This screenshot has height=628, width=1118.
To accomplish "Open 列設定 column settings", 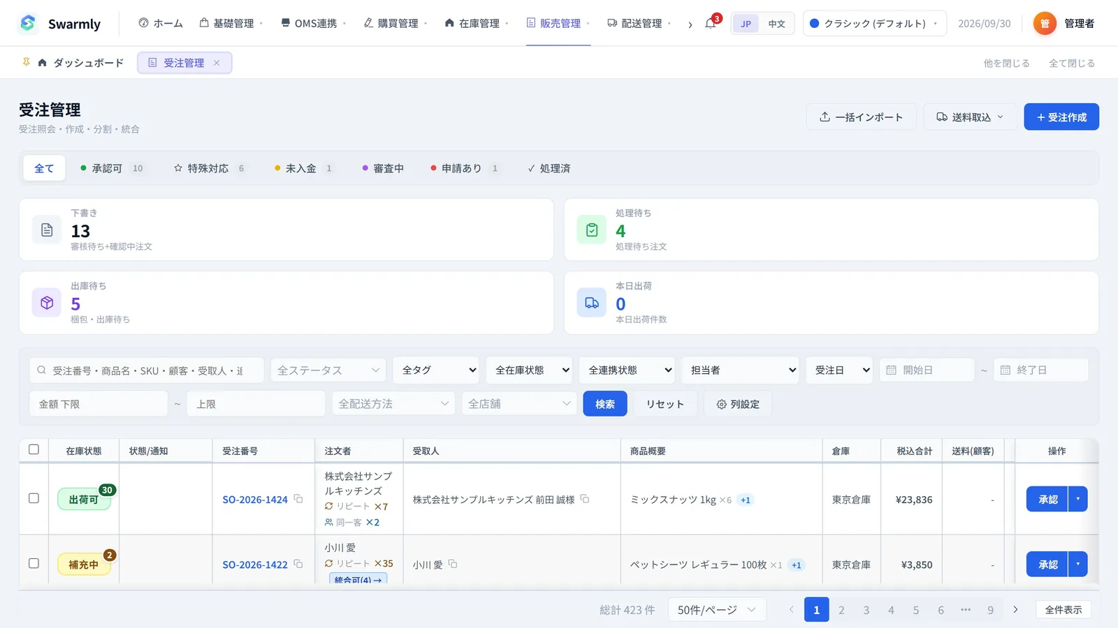I will pos(738,403).
